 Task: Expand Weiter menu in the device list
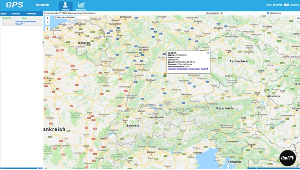(18, 24)
